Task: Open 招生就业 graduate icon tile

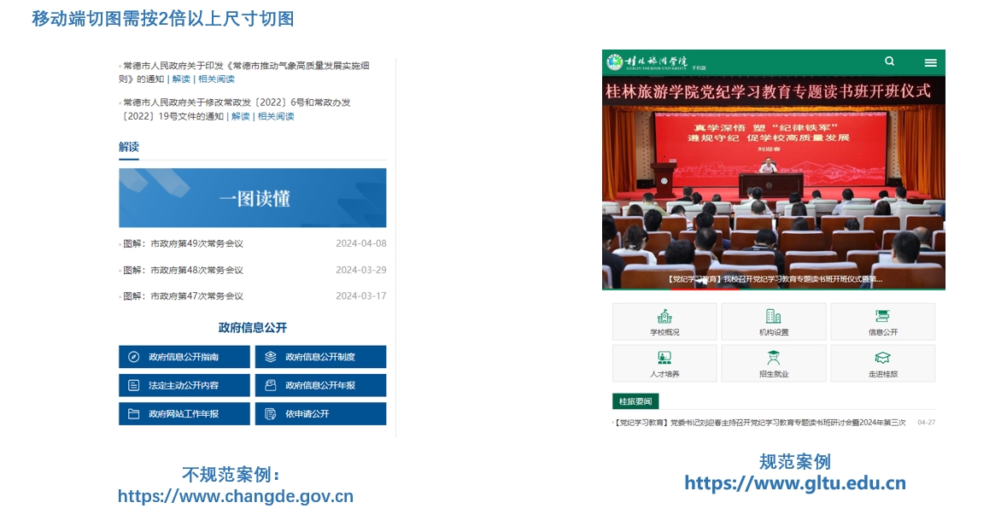Action: pyautogui.click(x=773, y=364)
